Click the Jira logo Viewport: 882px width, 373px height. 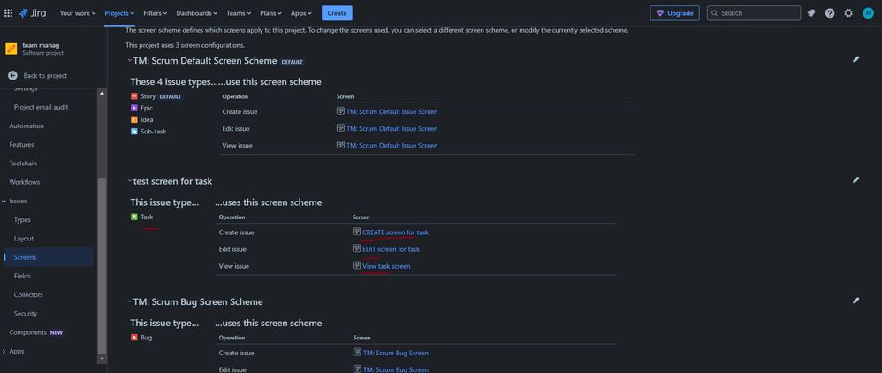32,13
